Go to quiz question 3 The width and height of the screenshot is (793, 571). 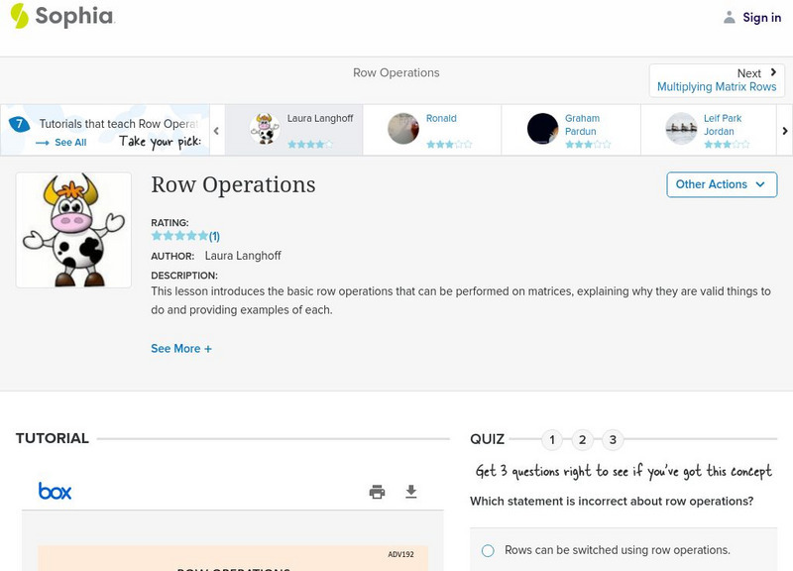[x=613, y=440]
